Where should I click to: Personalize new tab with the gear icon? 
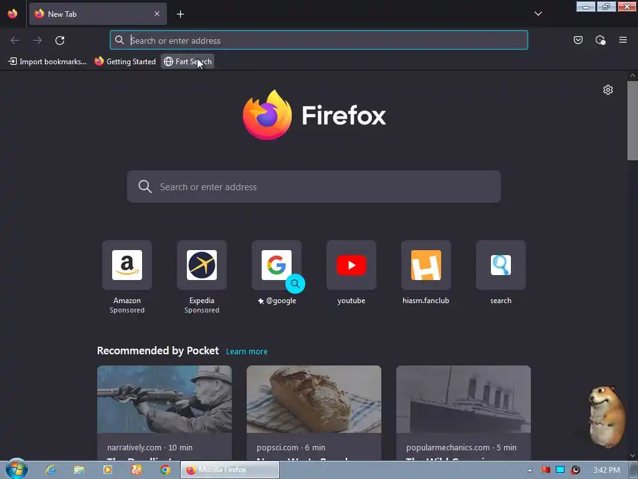[x=608, y=90]
